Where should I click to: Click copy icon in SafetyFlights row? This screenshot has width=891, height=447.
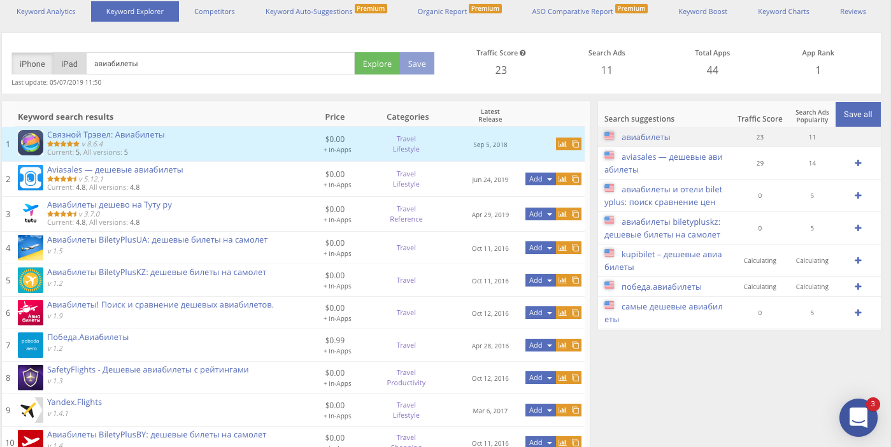575,378
